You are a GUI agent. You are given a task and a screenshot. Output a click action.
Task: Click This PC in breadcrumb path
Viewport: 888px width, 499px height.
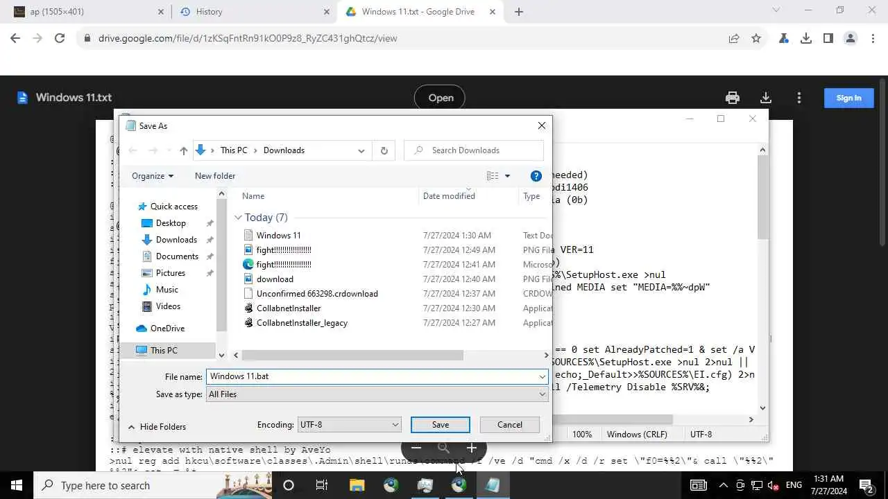[x=234, y=150]
